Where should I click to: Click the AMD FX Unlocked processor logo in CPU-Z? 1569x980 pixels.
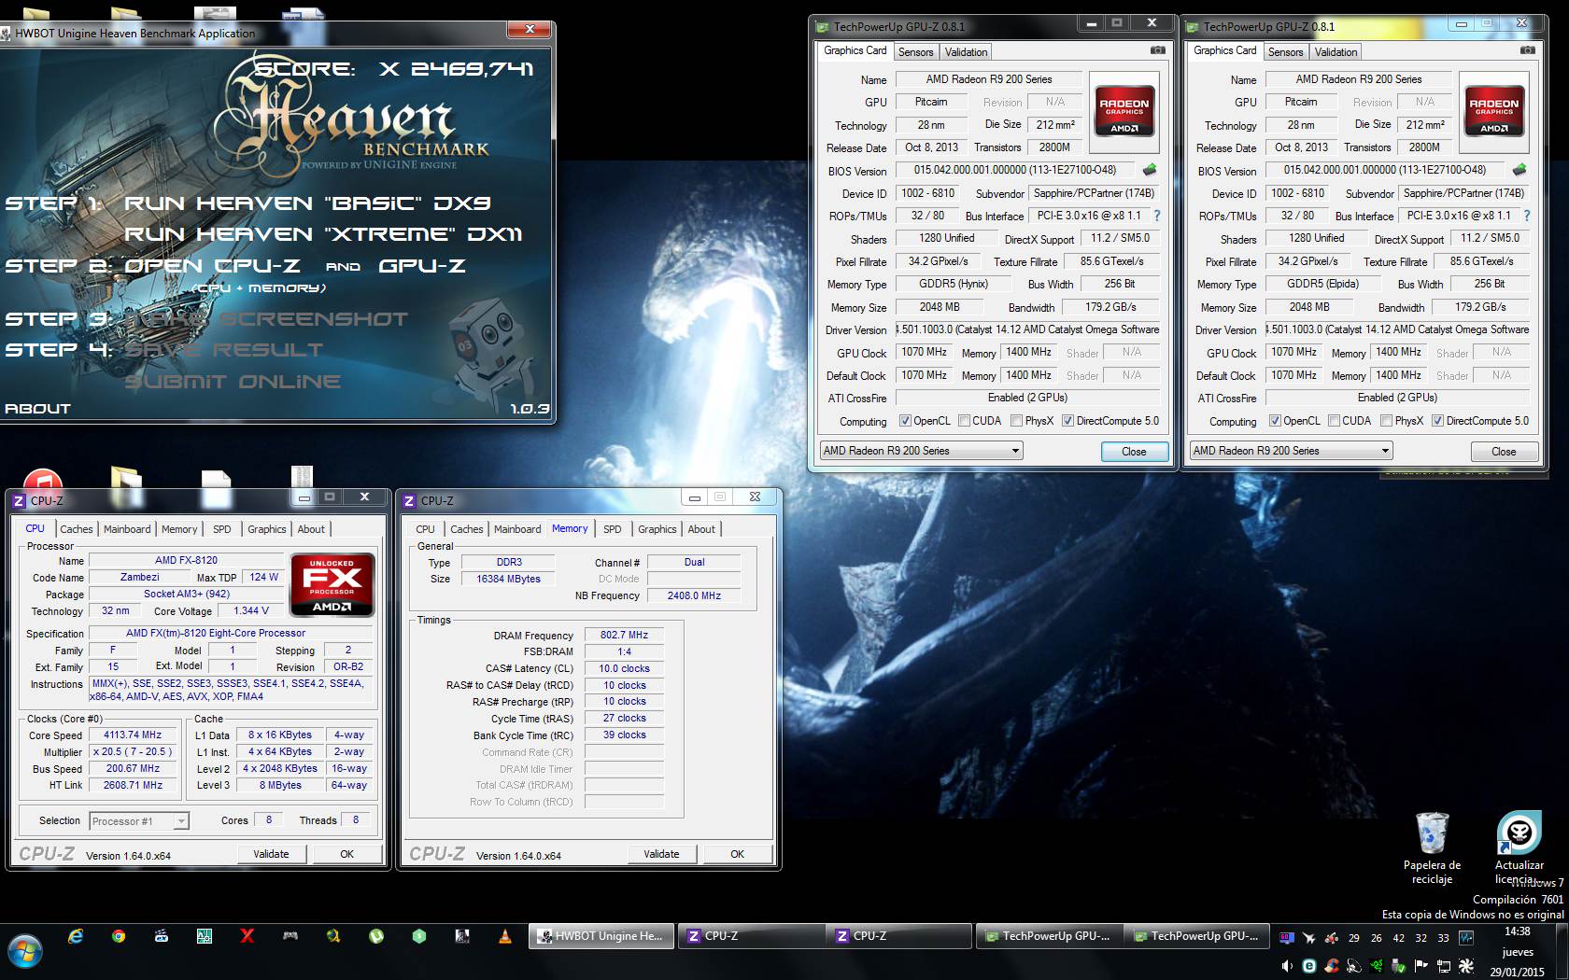[x=332, y=584]
